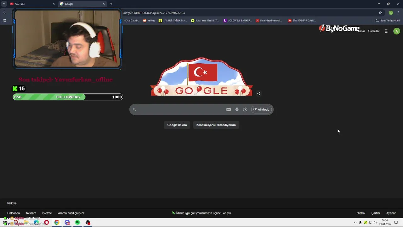Screen dimensions: 403x227
Task: Open Gmail link
Action: click(361, 31)
